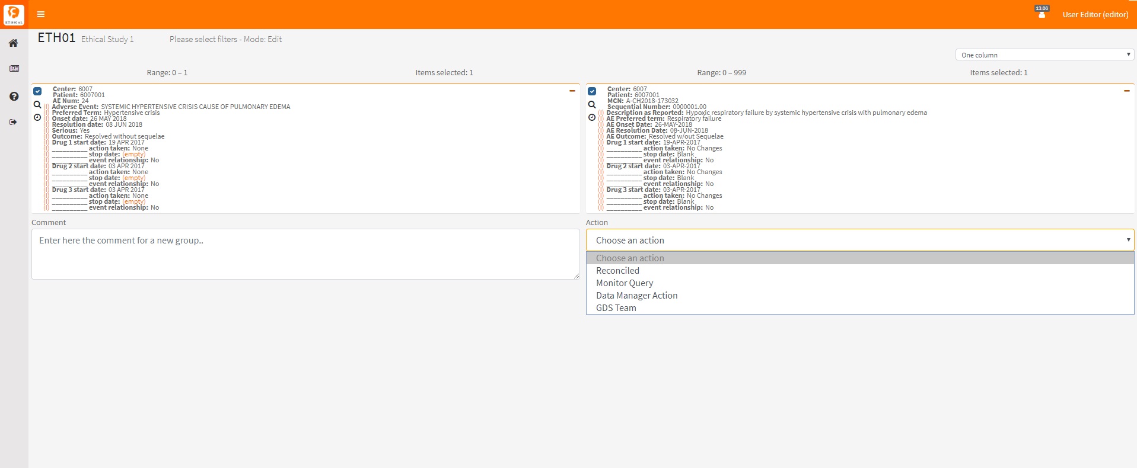Click Items selected: 1 above the AE Num card
Image resolution: width=1137 pixels, height=468 pixels.
pyautogui.click(x=444, y=73)
